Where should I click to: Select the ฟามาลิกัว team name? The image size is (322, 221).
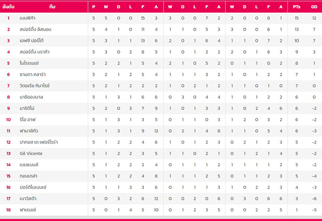pyautogui.click(x=29, y=131)
